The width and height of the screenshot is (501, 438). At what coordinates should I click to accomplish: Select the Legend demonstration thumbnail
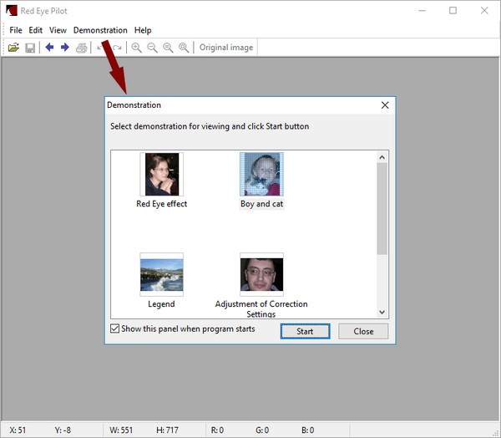pyautogui.click(x=161, y=274)
